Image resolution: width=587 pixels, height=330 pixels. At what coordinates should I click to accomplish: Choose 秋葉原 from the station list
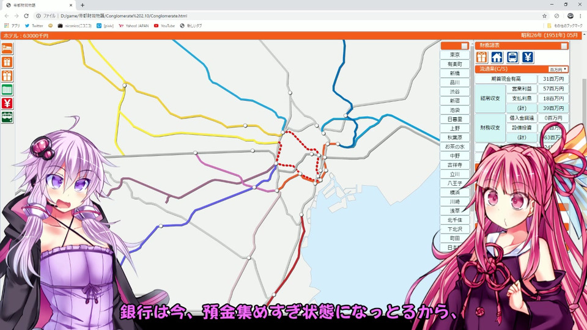coord(455,137)
